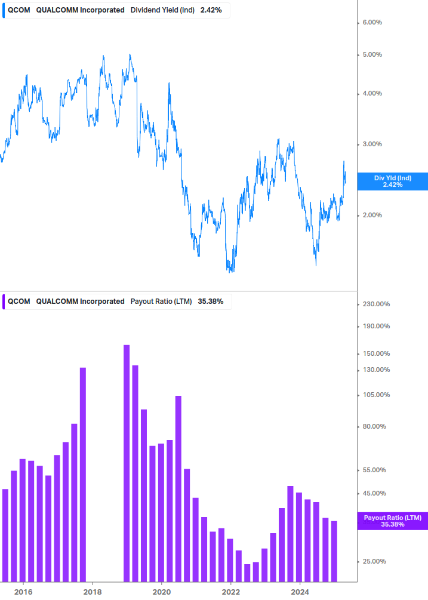Click the 130.00% payout ratio axis label
Image resolution: width=428 pixels, height=600 pixels.
point(376,370)
